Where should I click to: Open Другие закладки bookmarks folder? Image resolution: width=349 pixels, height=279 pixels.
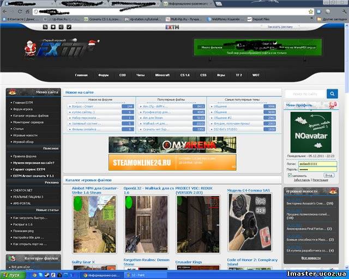332,20
